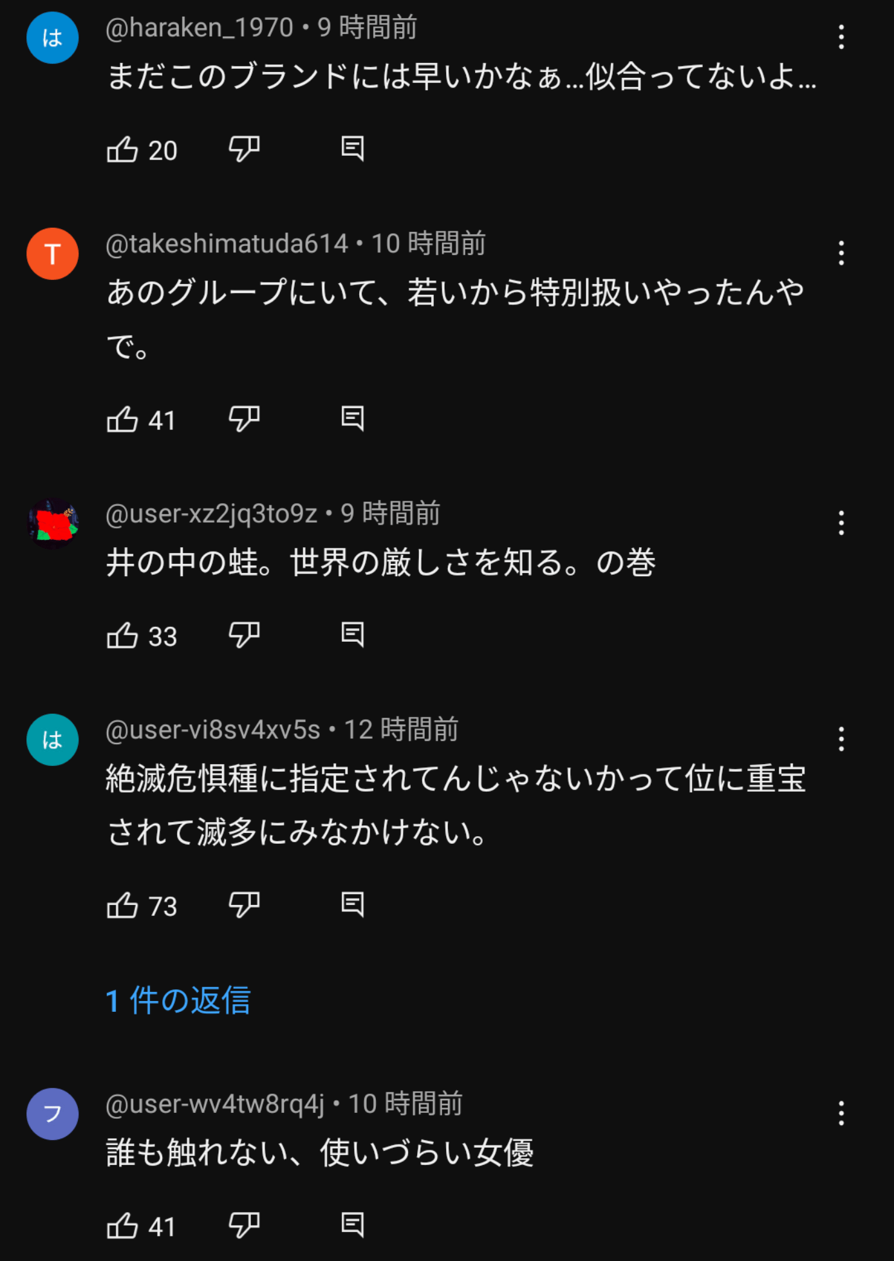894x1261 pixels.
Task: Like the comment by @haraken_1970
Action: pos(122,149)
